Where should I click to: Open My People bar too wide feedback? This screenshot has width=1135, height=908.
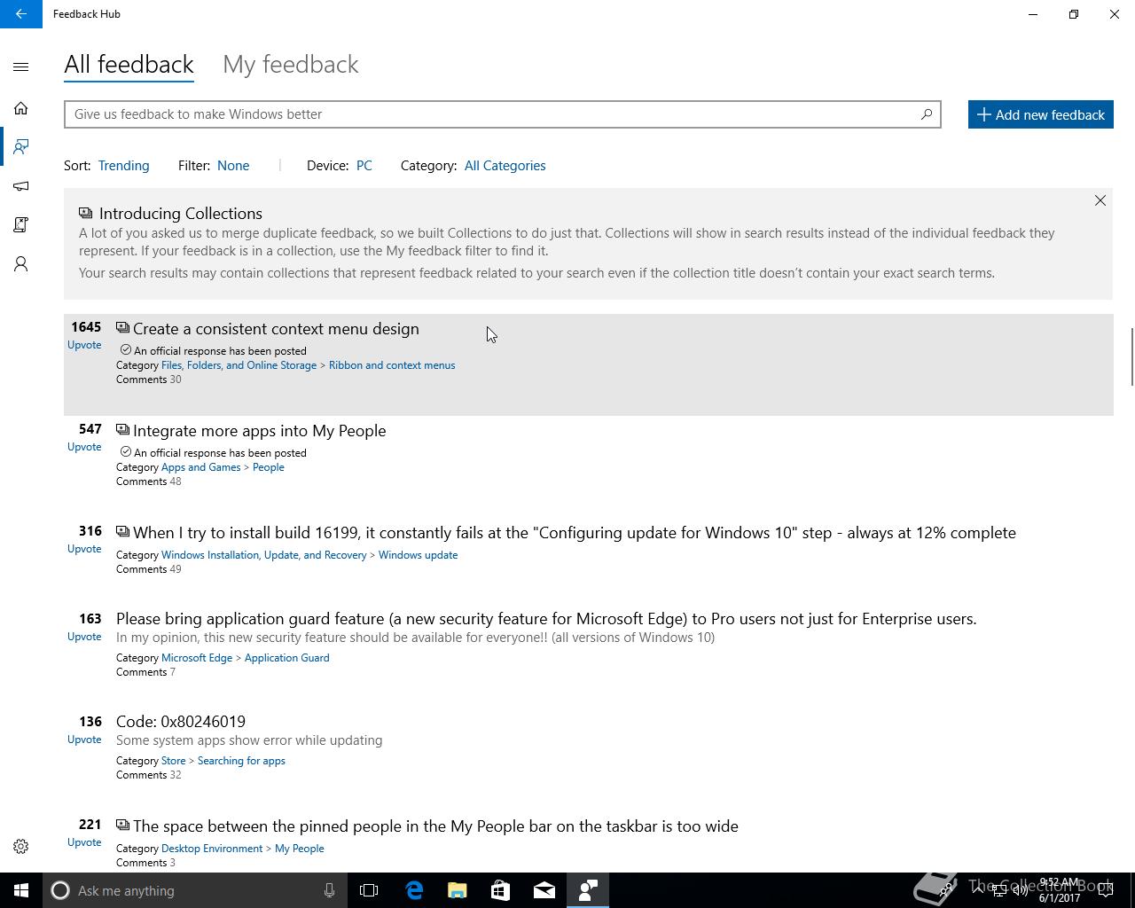click(435, 826)
